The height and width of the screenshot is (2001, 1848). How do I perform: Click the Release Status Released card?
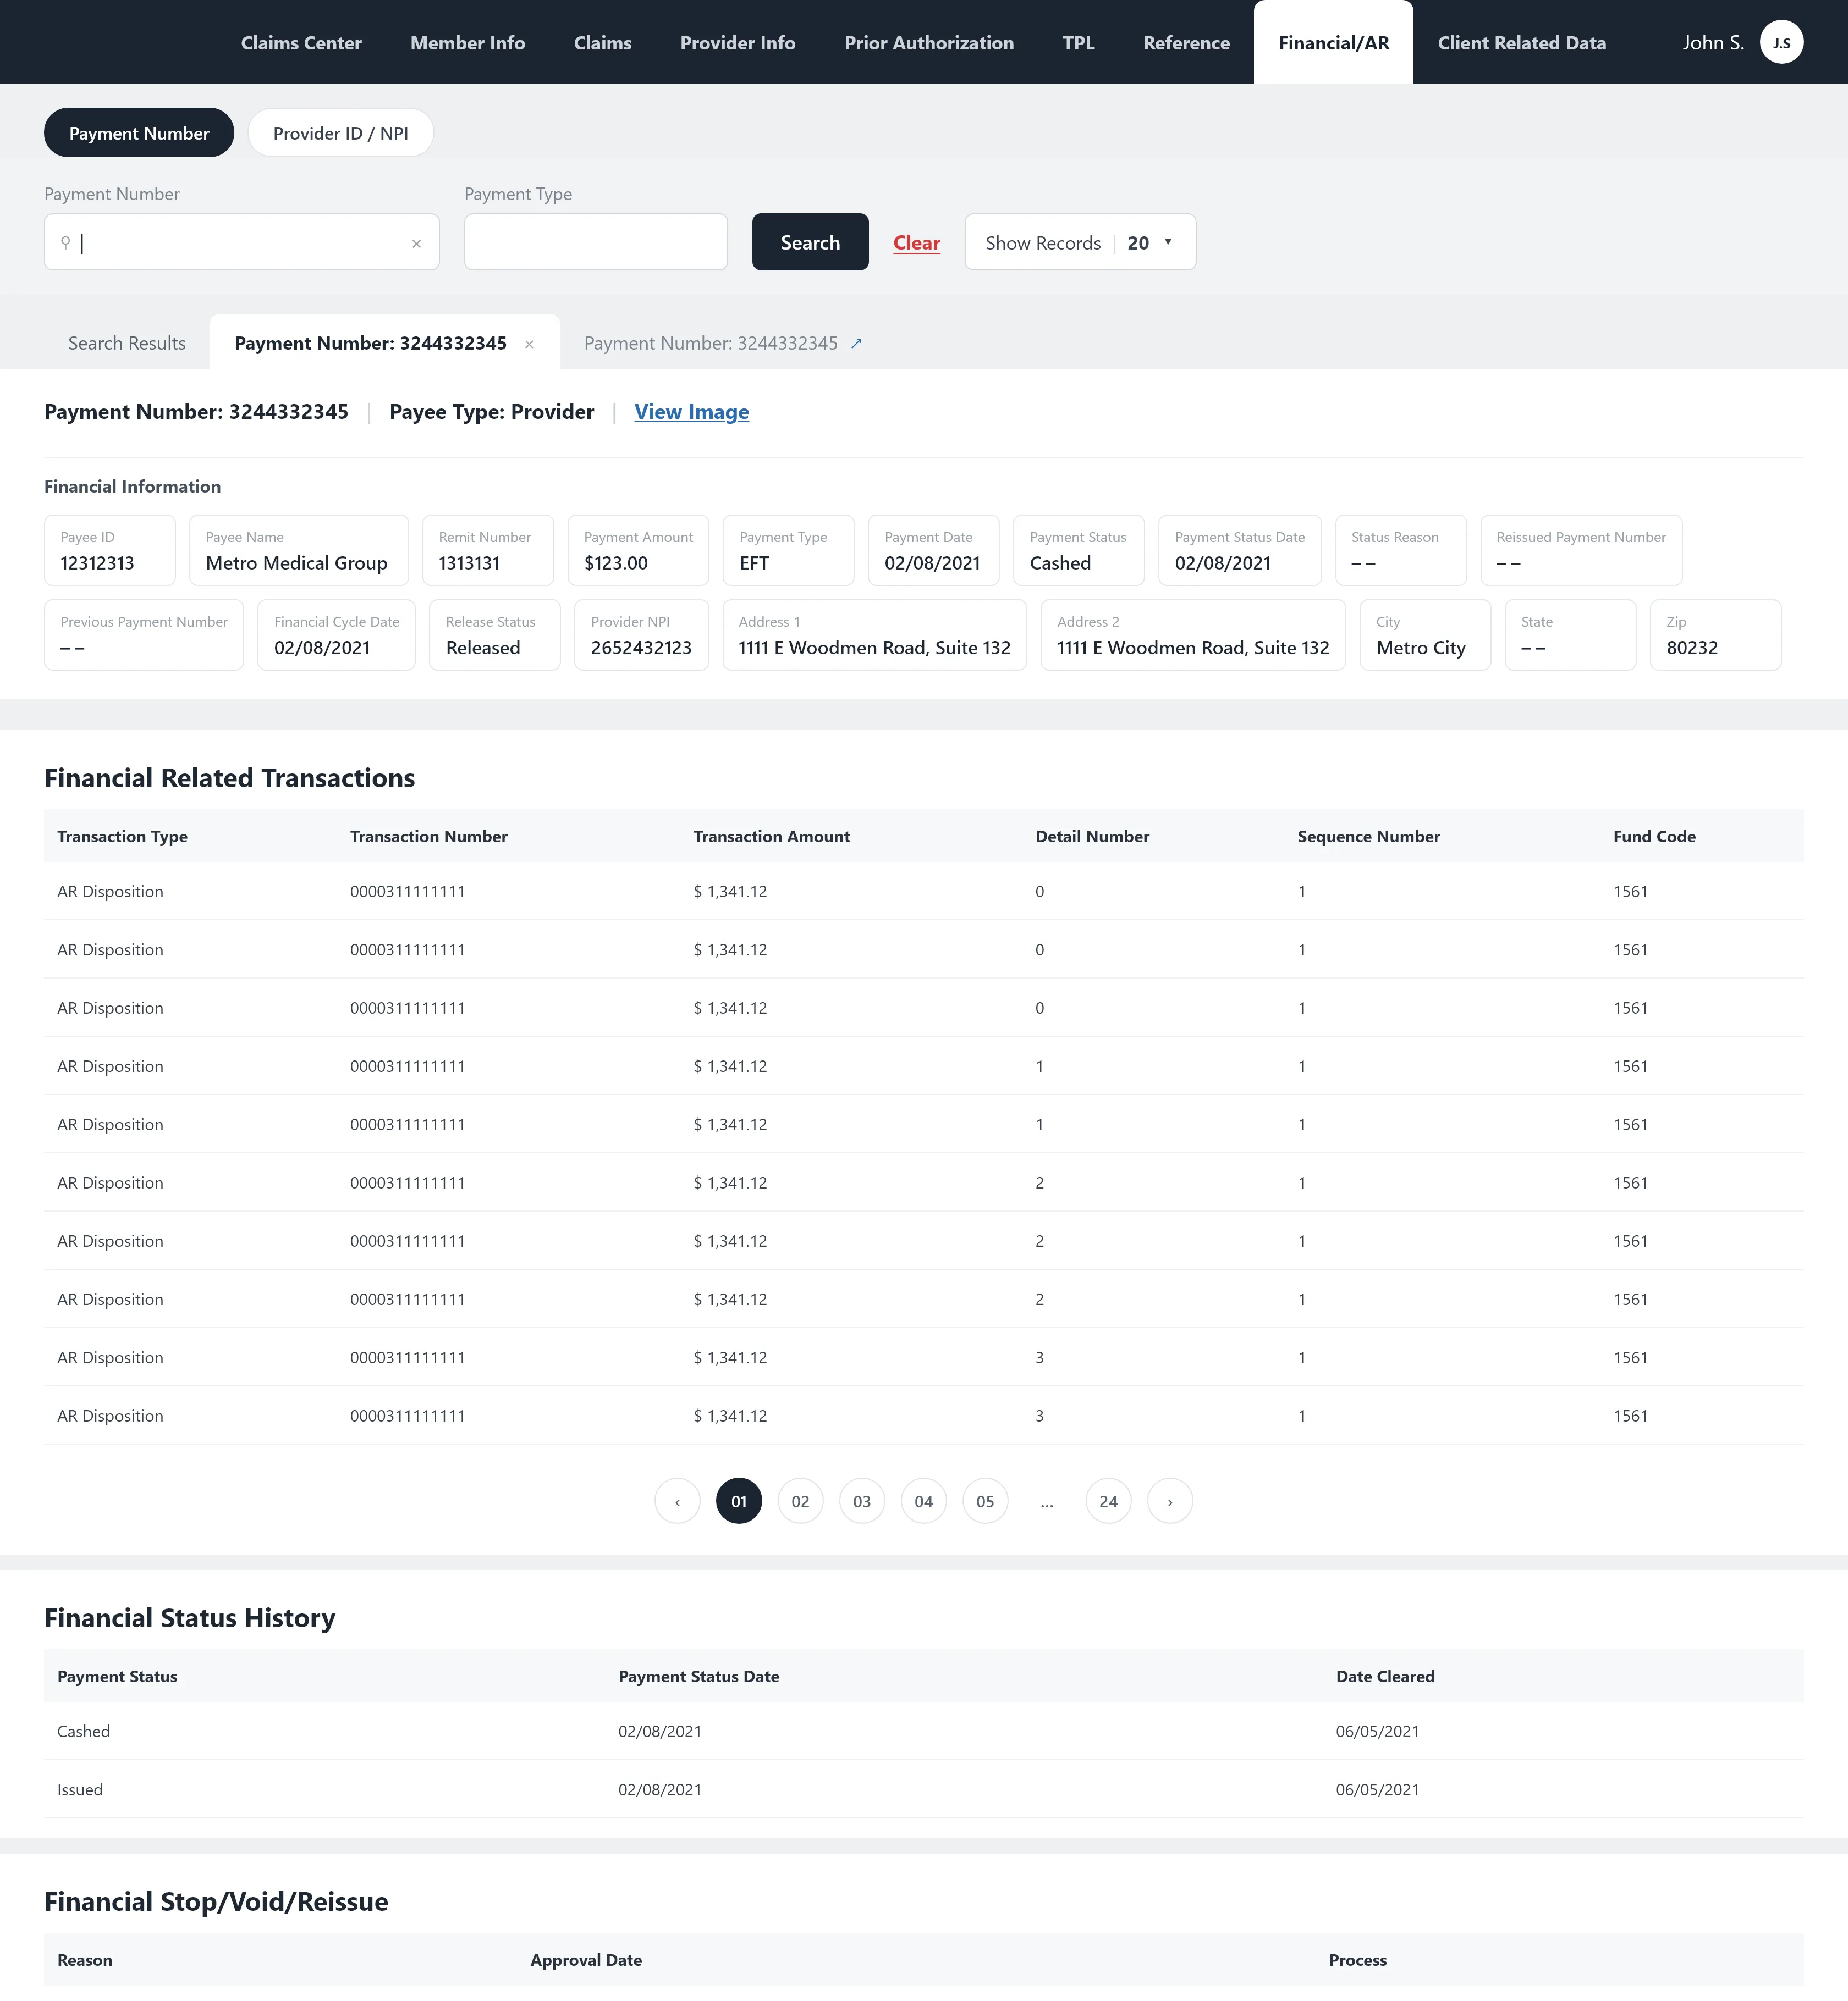click(x=495, y=635)
